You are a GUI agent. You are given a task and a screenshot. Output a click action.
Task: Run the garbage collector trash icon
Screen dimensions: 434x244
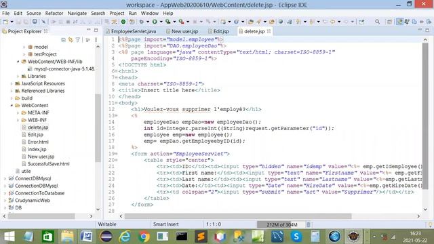click(x=309, y=224)
